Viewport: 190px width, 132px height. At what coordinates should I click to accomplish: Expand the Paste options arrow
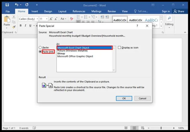[x=7, y=28]
